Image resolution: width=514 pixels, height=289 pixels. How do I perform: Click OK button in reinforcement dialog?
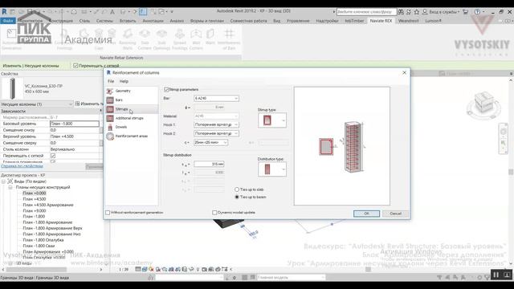366,214
